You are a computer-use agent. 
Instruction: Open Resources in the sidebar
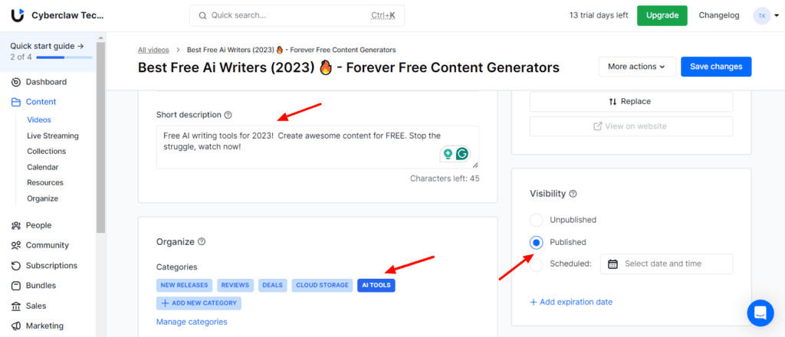pyautogui.click(x=45, y=183)
